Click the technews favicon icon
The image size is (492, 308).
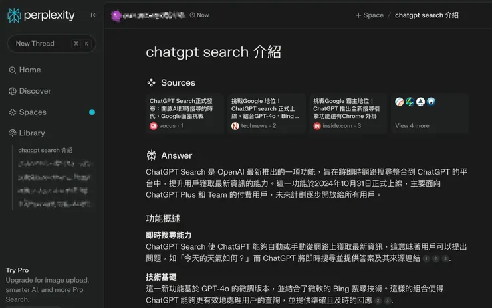[235, 126]
